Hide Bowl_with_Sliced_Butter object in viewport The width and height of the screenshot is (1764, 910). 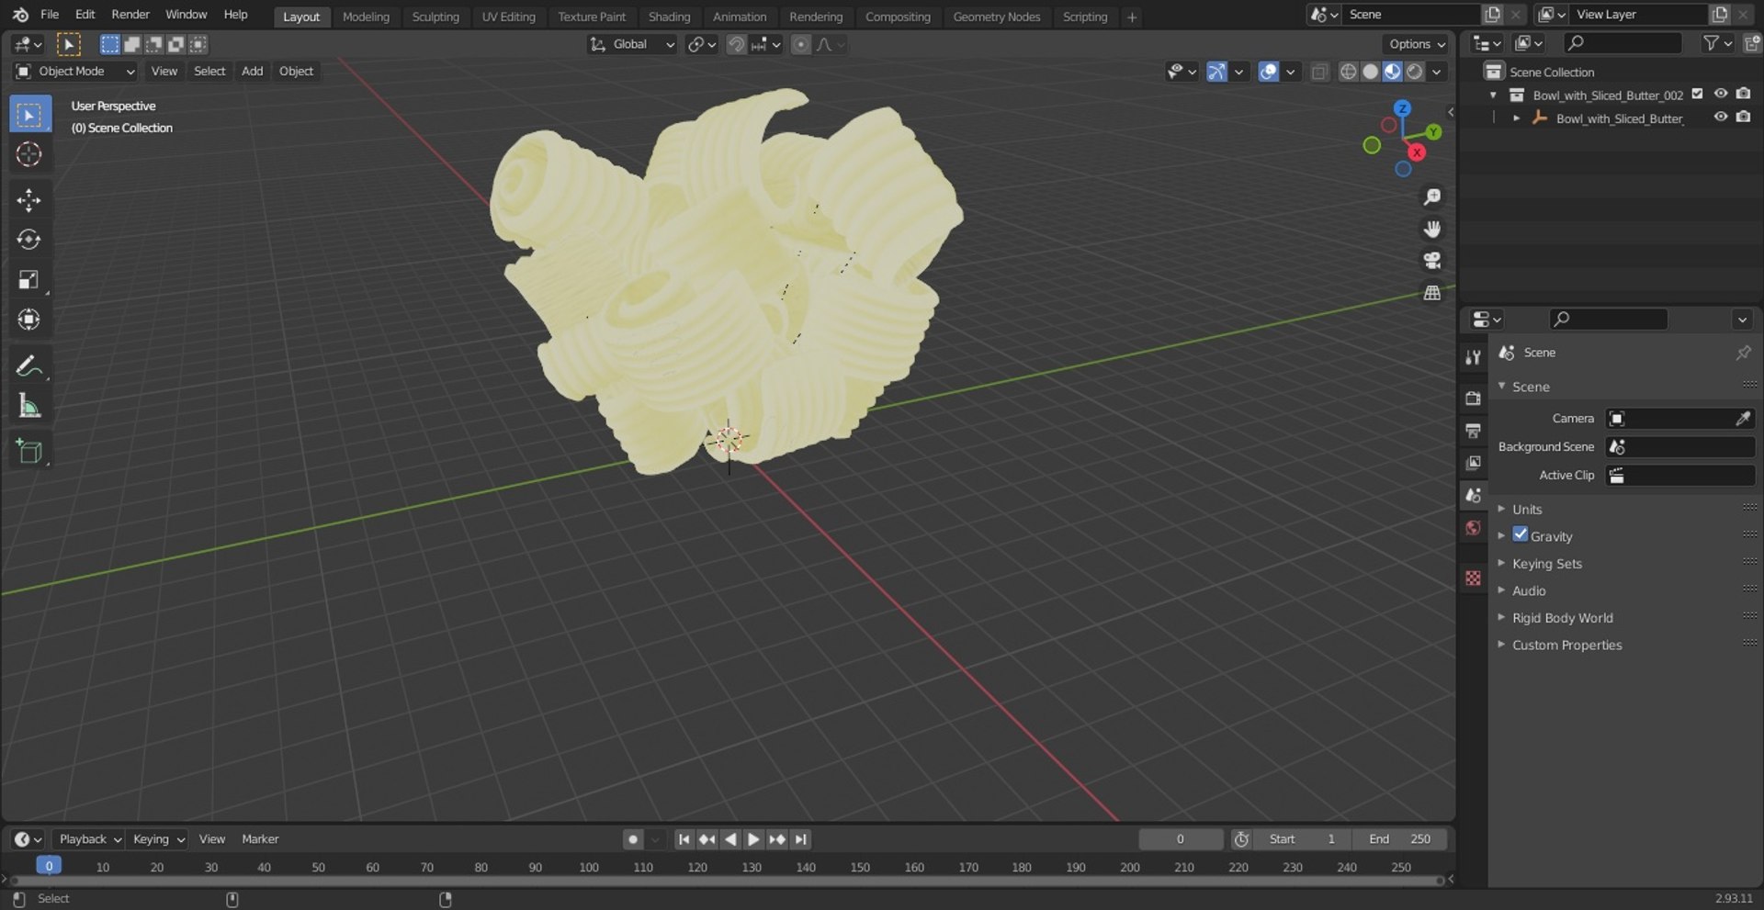tap(1721, 118)
